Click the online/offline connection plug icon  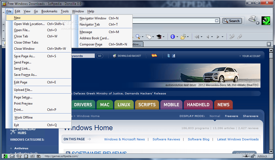pyautogui.click(x=246, y=156)
